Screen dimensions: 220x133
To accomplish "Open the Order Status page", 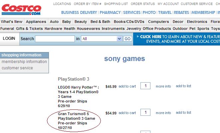I will point(142,4).
